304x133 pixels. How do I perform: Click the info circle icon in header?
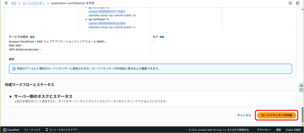[x=290, y=3]
